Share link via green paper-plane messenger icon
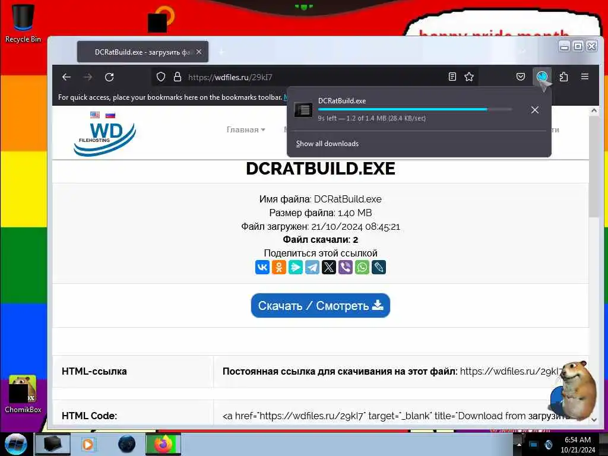Screen dimensions: 608x456 coord(296,267)
